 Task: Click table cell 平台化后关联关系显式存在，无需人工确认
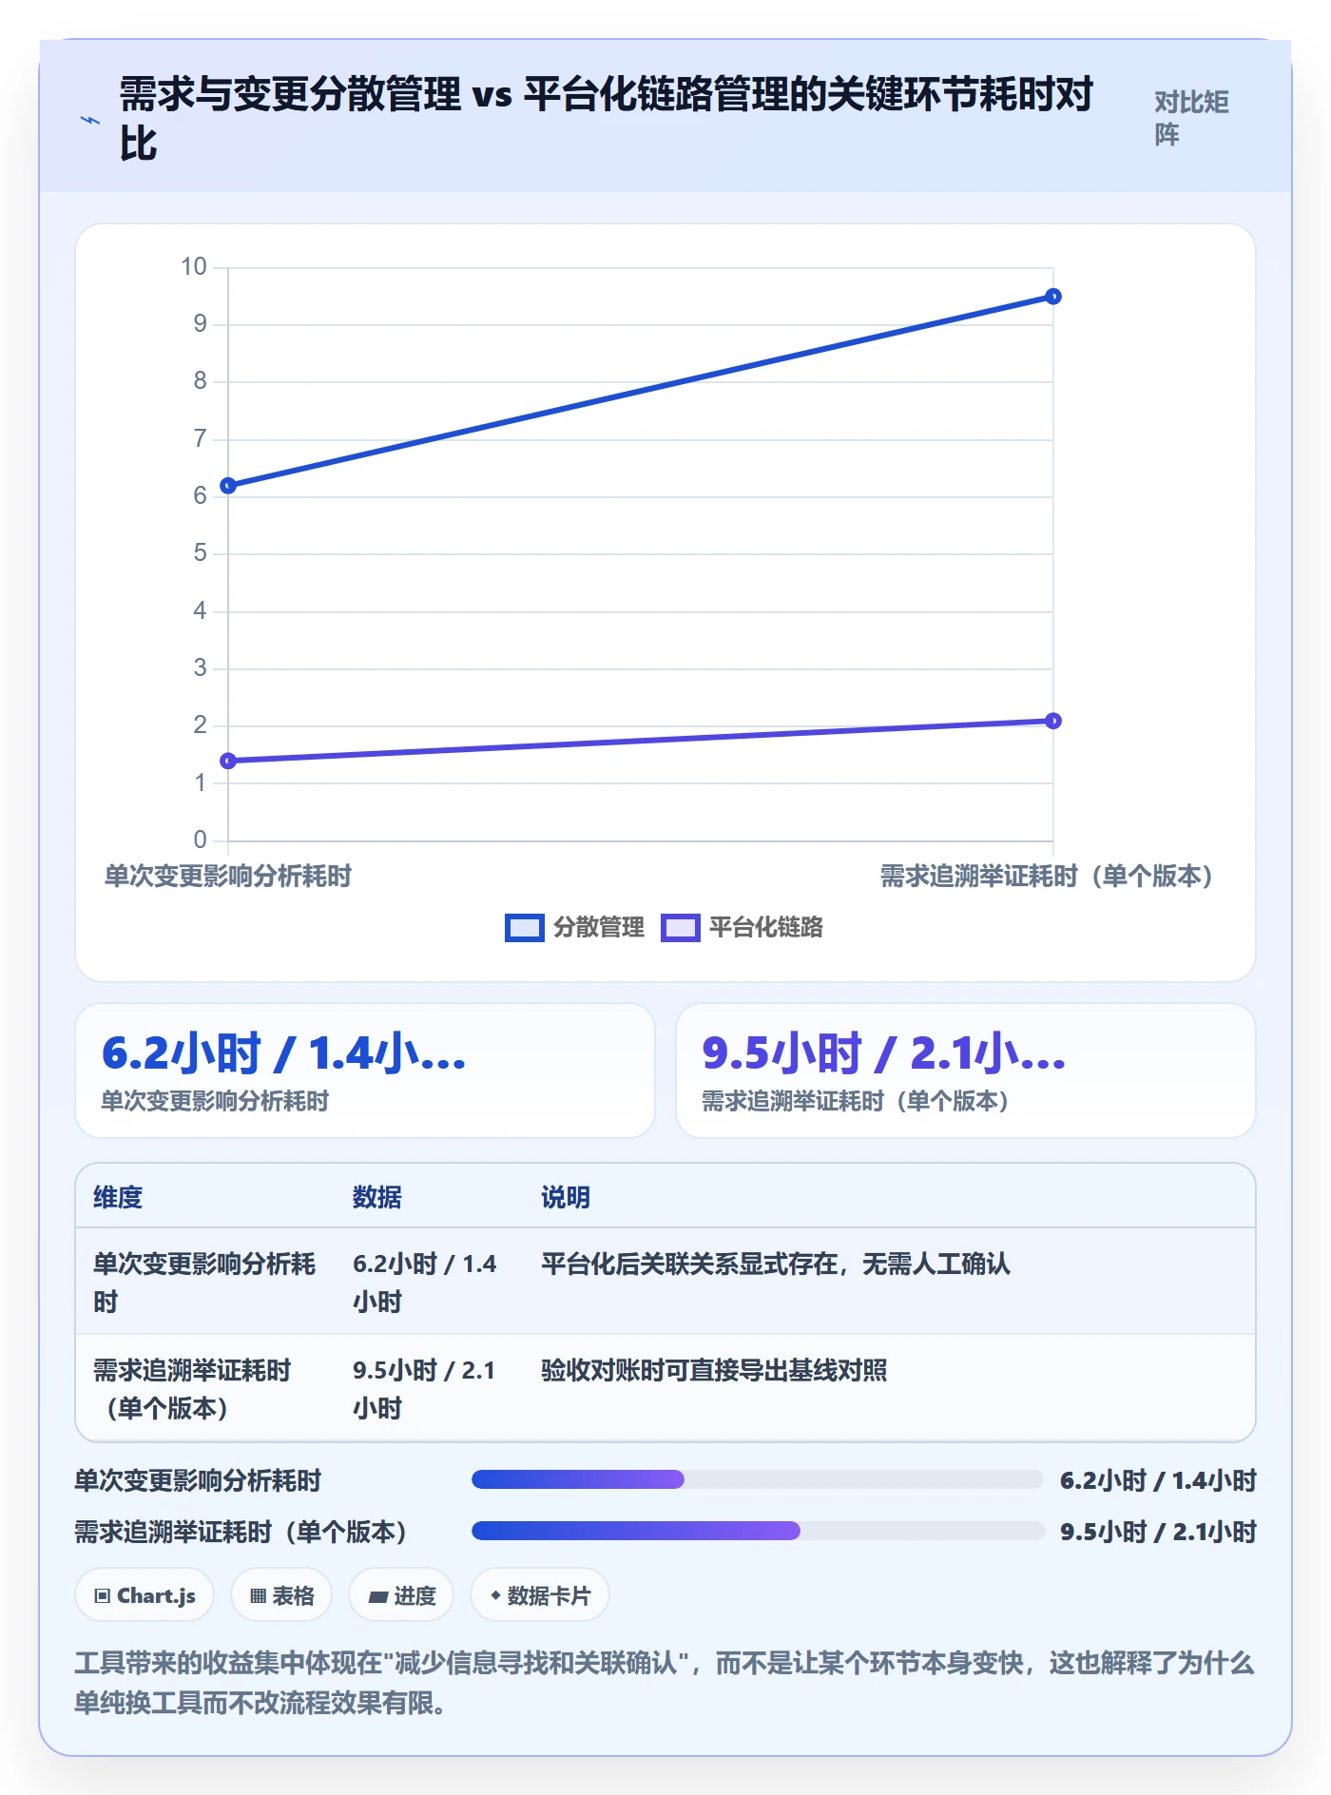coord(776,1264)
